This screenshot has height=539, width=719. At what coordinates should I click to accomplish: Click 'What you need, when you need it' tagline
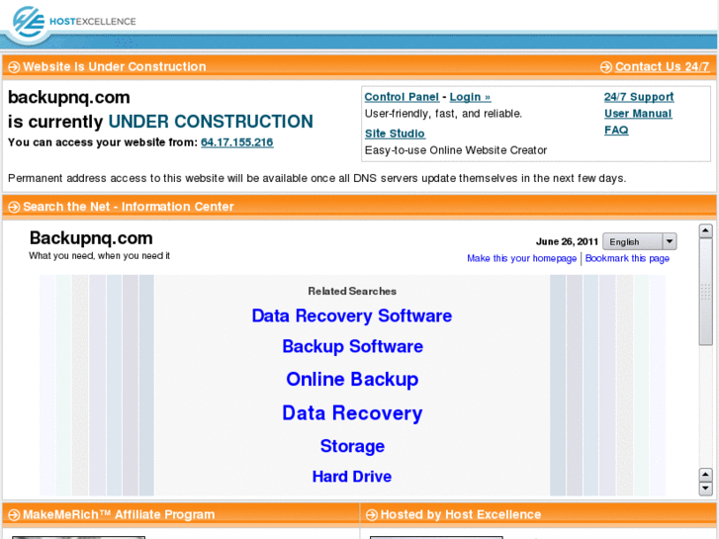[99, 256]
